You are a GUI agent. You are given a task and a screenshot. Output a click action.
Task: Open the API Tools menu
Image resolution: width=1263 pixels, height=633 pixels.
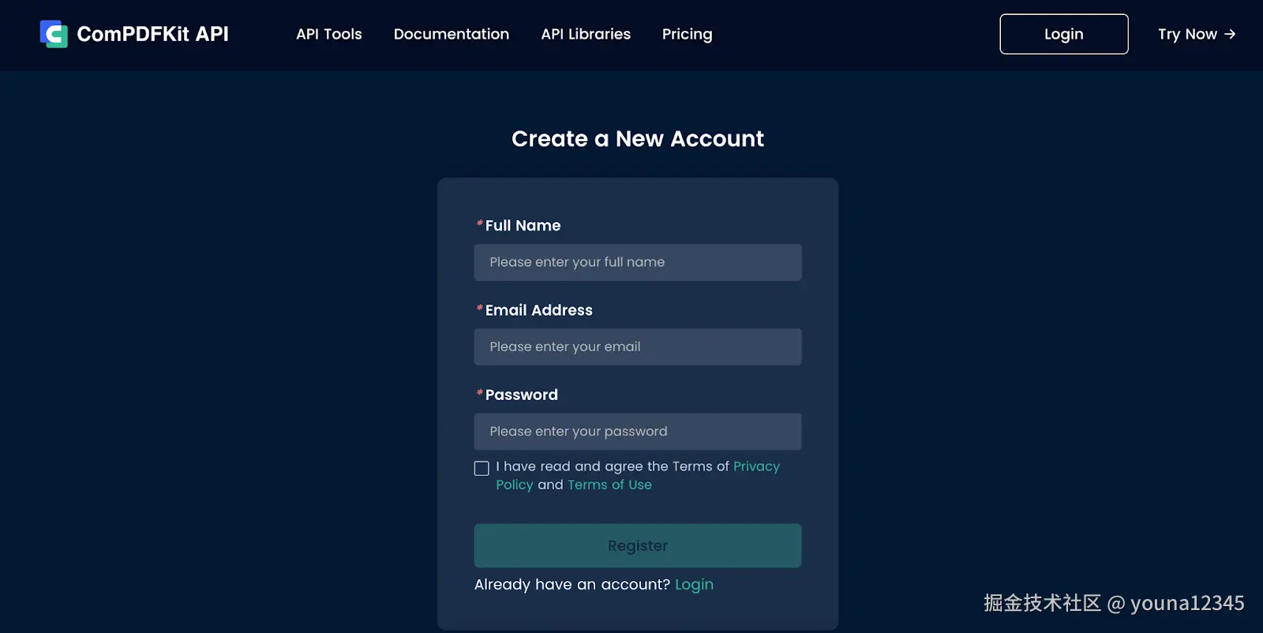point(328,34)
